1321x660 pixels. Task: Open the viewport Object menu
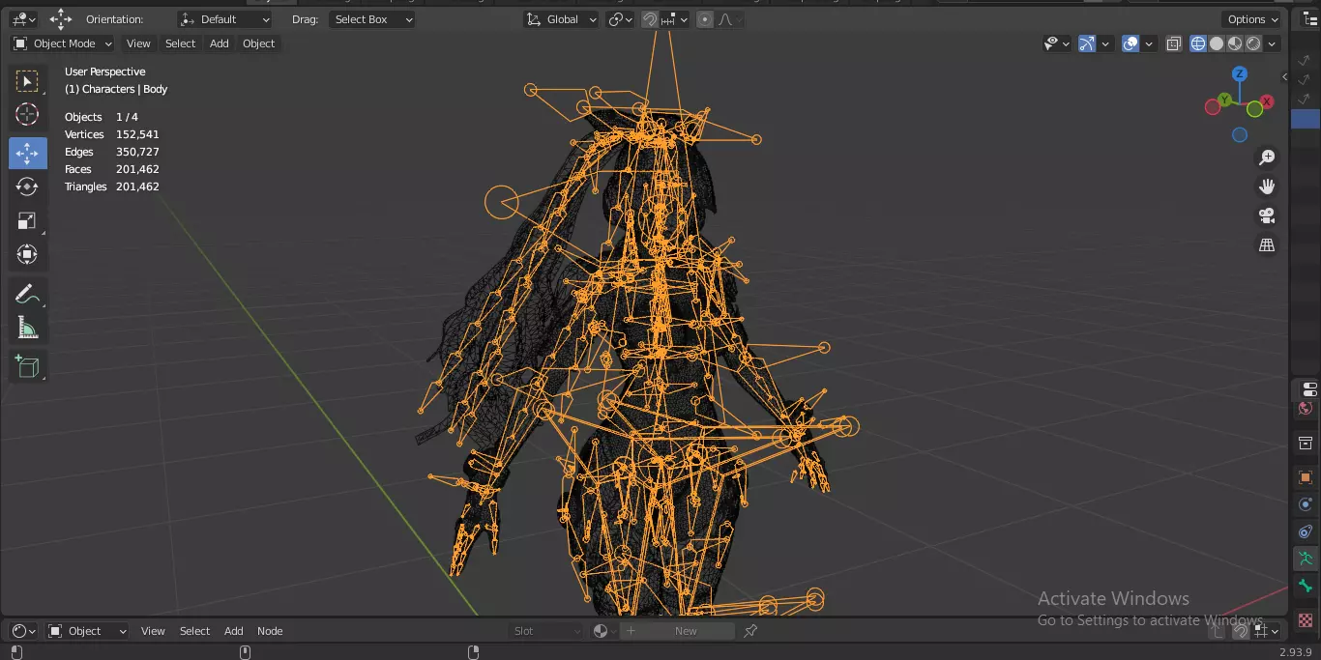[259, 43]
